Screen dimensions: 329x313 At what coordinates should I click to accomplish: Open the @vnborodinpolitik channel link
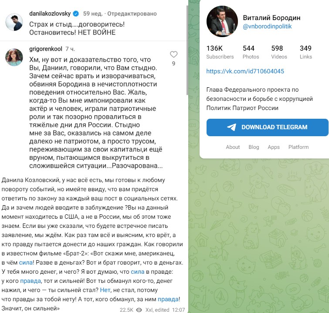coord(267,27)
